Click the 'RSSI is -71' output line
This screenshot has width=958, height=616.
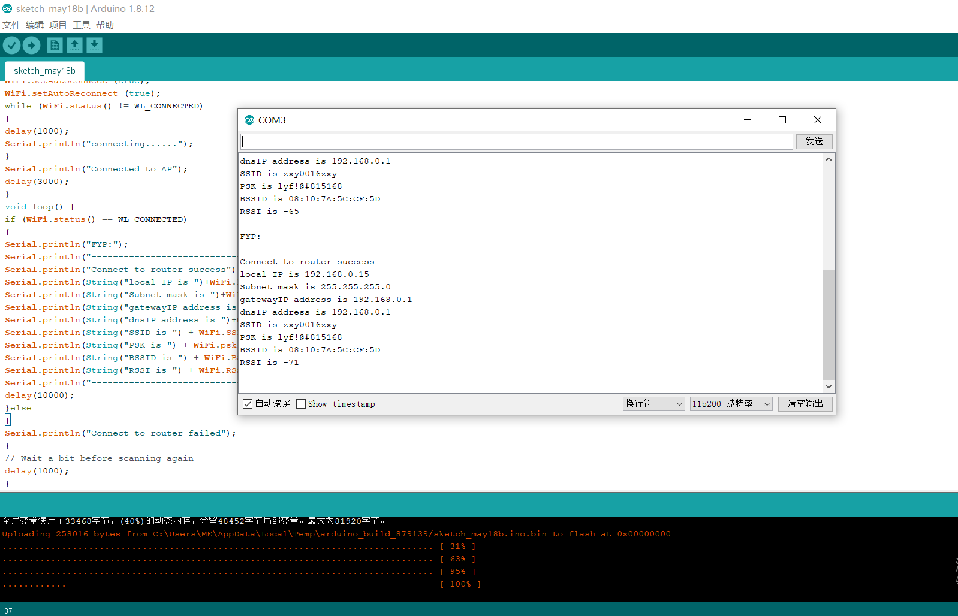click(269, 363)
